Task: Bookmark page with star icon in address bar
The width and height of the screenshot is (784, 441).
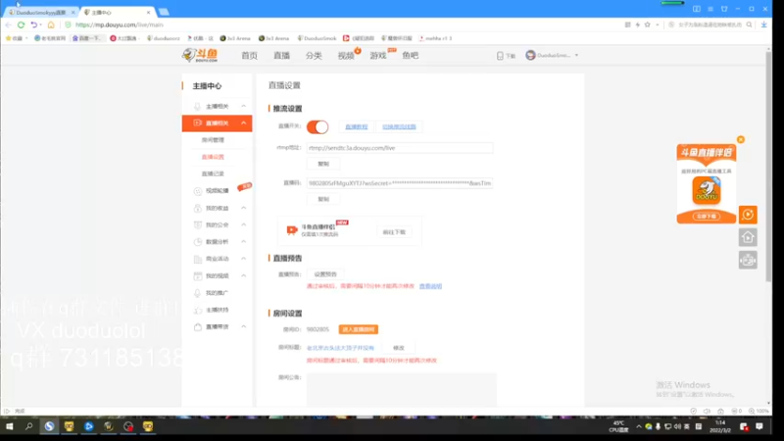Action: pos(648,24)
